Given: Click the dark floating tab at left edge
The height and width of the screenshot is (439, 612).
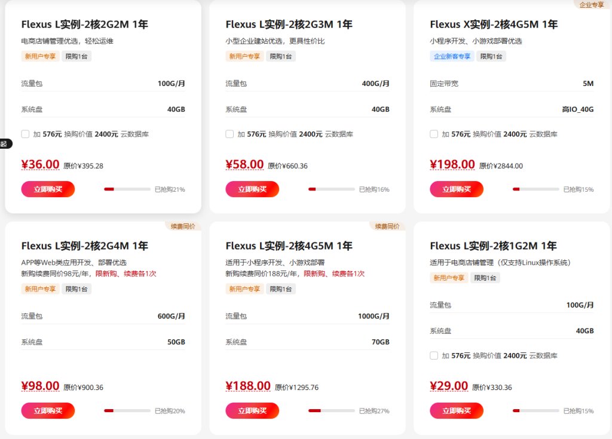Looking at the screenshot, I should click(5, 144).
